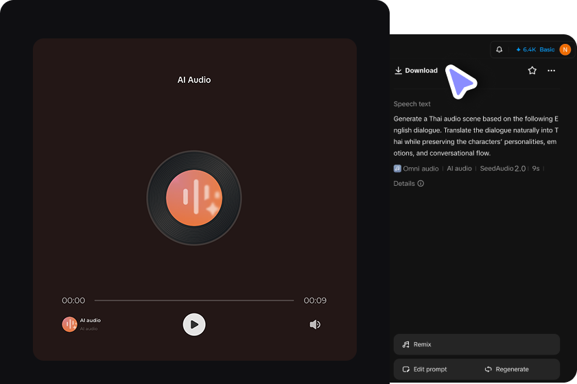
Task: Regenerate the audio
Action: (507, 369)
